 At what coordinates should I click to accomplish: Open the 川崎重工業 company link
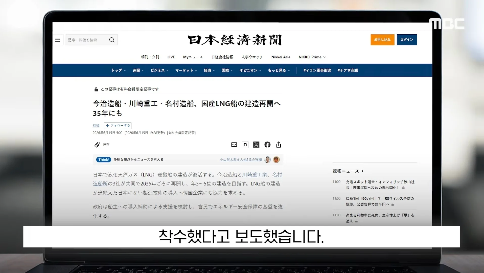(x=255, y=175)
